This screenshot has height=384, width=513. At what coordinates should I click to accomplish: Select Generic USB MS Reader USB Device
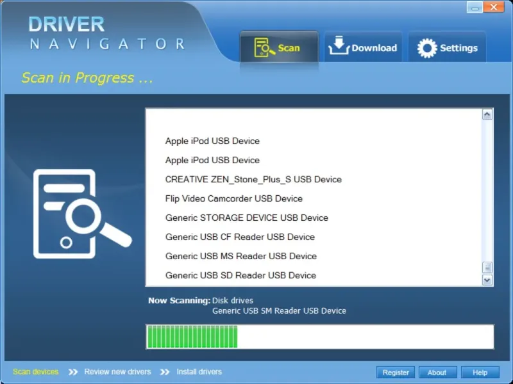coord(241,257)
